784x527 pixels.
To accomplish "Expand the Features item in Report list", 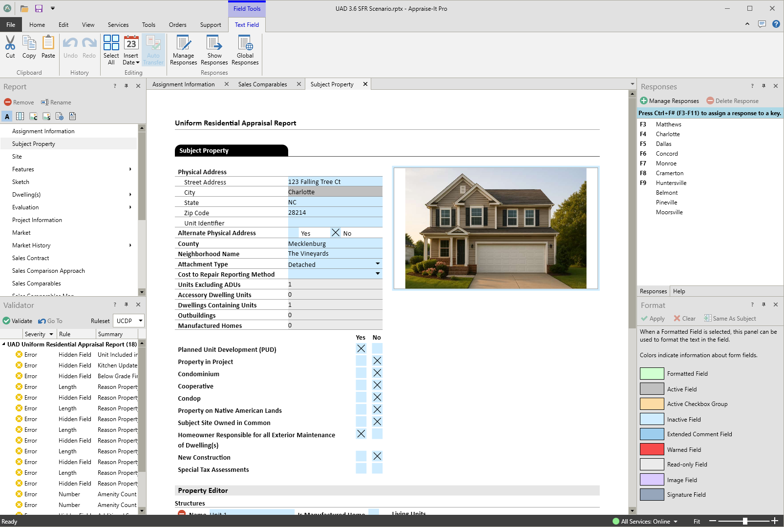I will pos(130,169).
